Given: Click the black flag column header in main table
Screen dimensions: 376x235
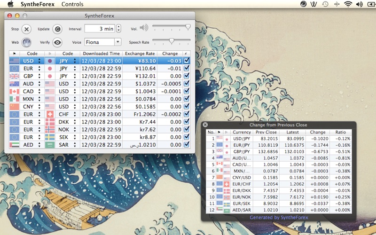Looking at the screenshot, I should (14, 54).
